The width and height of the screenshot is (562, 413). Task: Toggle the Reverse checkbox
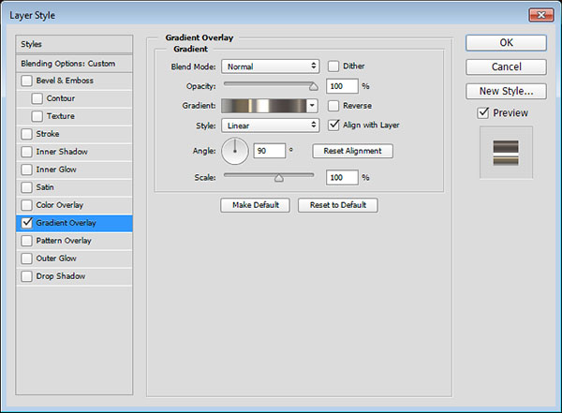[333, 106]
